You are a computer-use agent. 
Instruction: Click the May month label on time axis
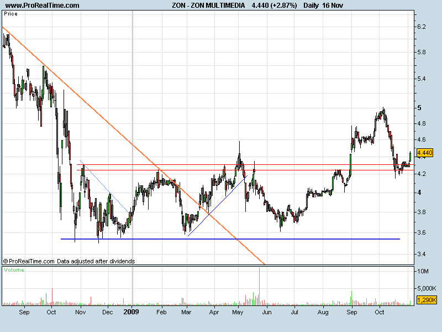click(x=238, y=312)
